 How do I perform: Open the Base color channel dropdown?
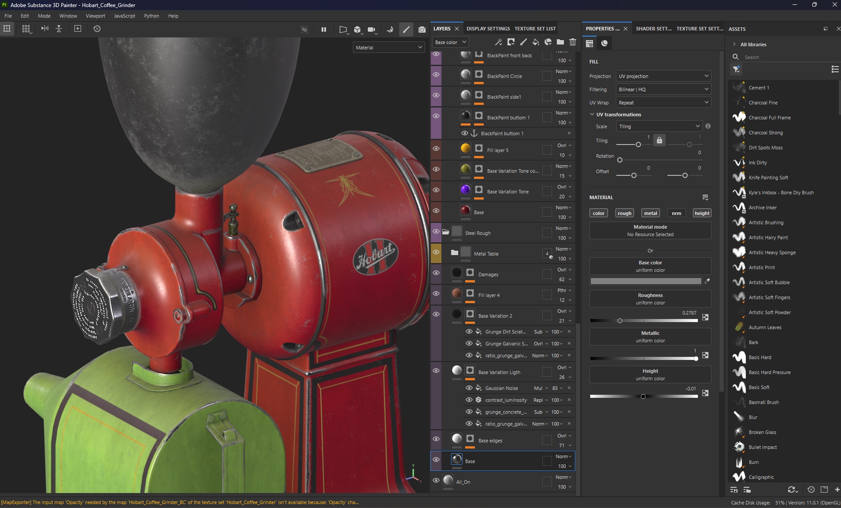(x=450, y=42)
